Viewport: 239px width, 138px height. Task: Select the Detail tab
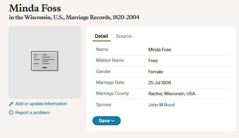point(101,36)
